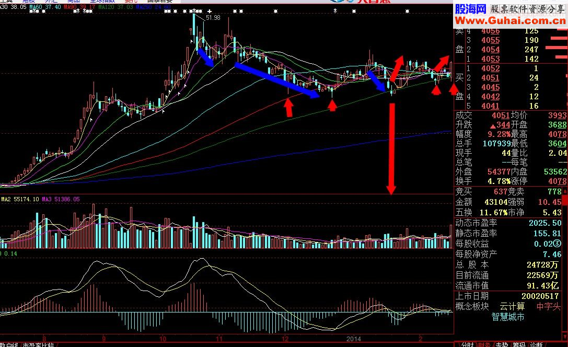Click the red up arrow under December low
568x347 pixels.
point(288,107)
